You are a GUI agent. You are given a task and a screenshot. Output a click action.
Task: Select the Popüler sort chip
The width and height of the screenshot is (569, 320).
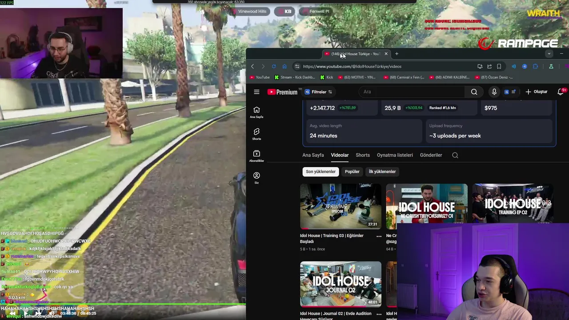(x=352, y=172)
